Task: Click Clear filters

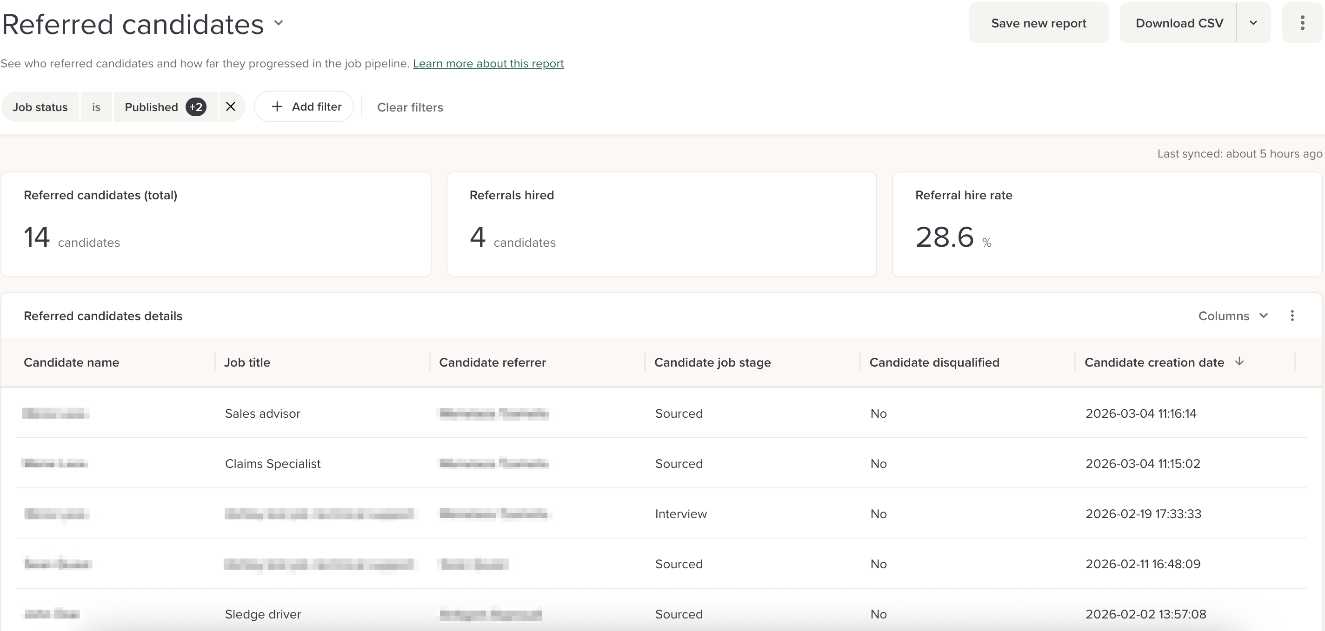Action: (409, 107)
